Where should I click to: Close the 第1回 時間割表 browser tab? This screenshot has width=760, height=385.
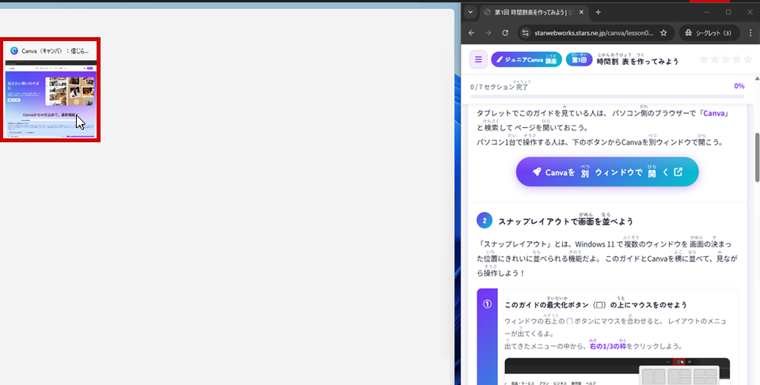point(582,13)
